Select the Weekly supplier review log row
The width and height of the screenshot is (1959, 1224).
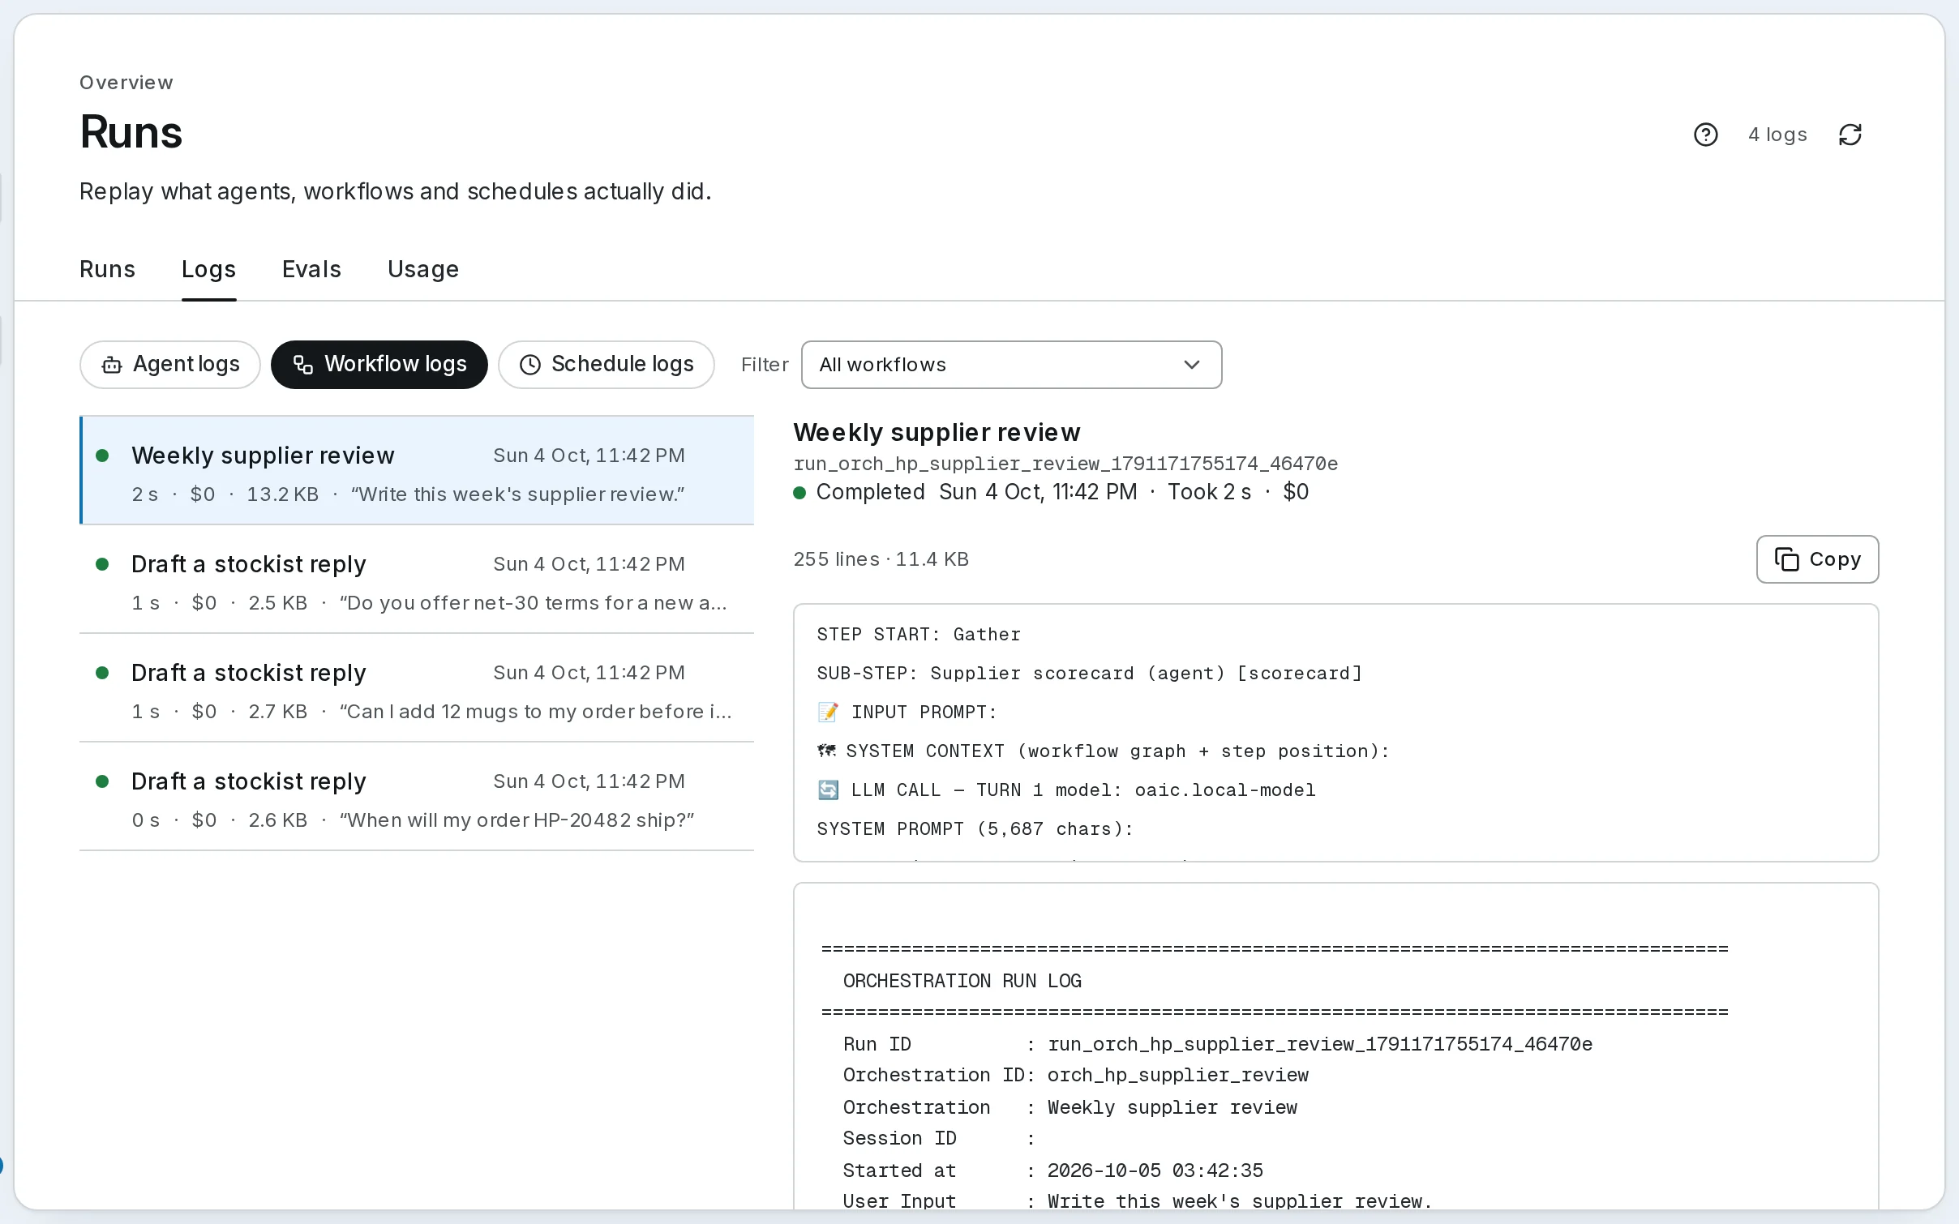[x=417, y=470]
